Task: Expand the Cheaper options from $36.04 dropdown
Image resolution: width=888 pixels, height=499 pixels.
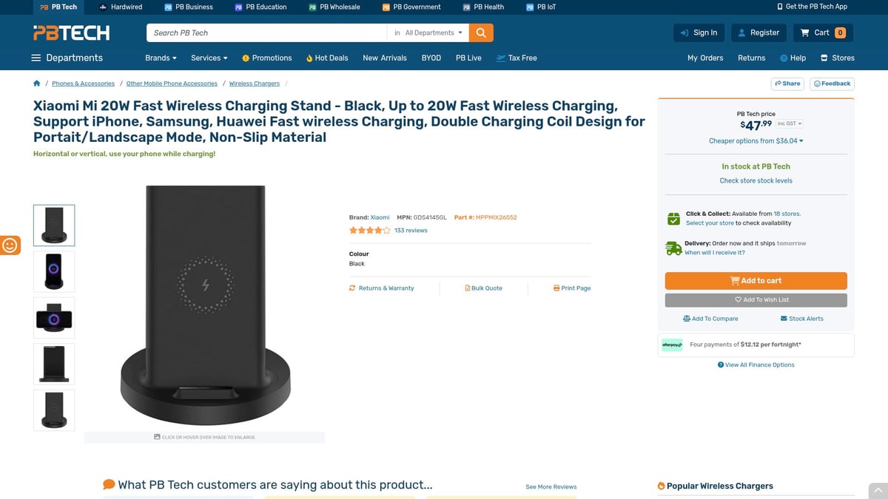Action: (x=755, y=140)
